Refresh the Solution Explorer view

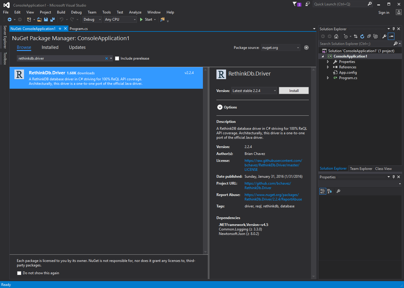(x=362, y=36)
